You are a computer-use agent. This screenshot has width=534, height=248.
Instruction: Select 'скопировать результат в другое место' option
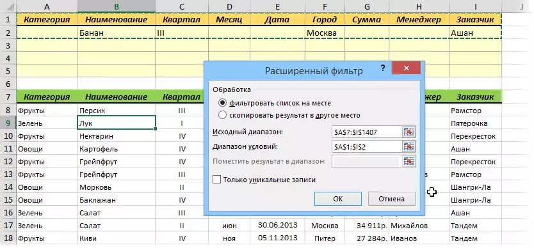click(222, 115)
